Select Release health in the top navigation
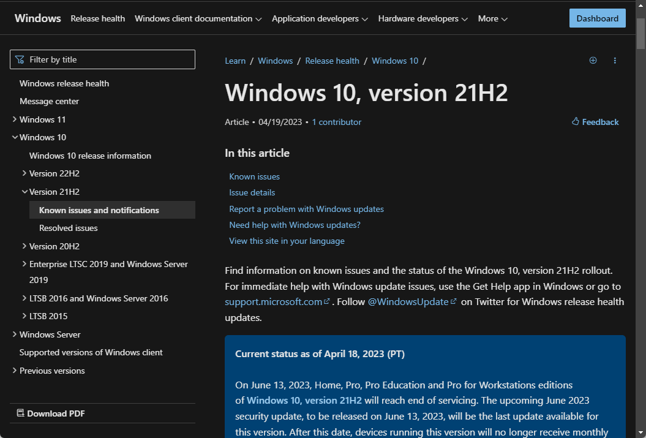Viewport: 646px width, 438px height. [97, 18]
